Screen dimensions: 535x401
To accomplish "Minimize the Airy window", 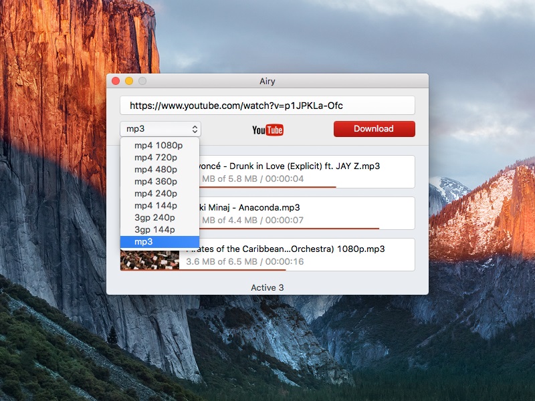I will [128, 80].
